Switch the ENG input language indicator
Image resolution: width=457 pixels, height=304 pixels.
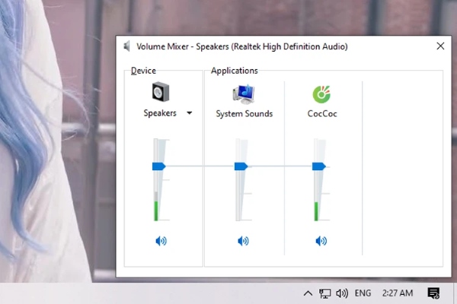coord(363,293)
